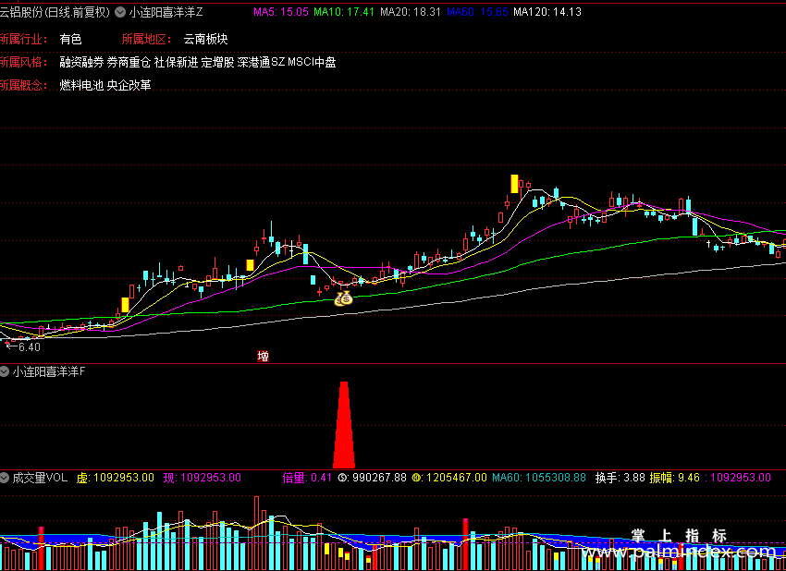Click the MA5: 15.05 value

(281, 12)
